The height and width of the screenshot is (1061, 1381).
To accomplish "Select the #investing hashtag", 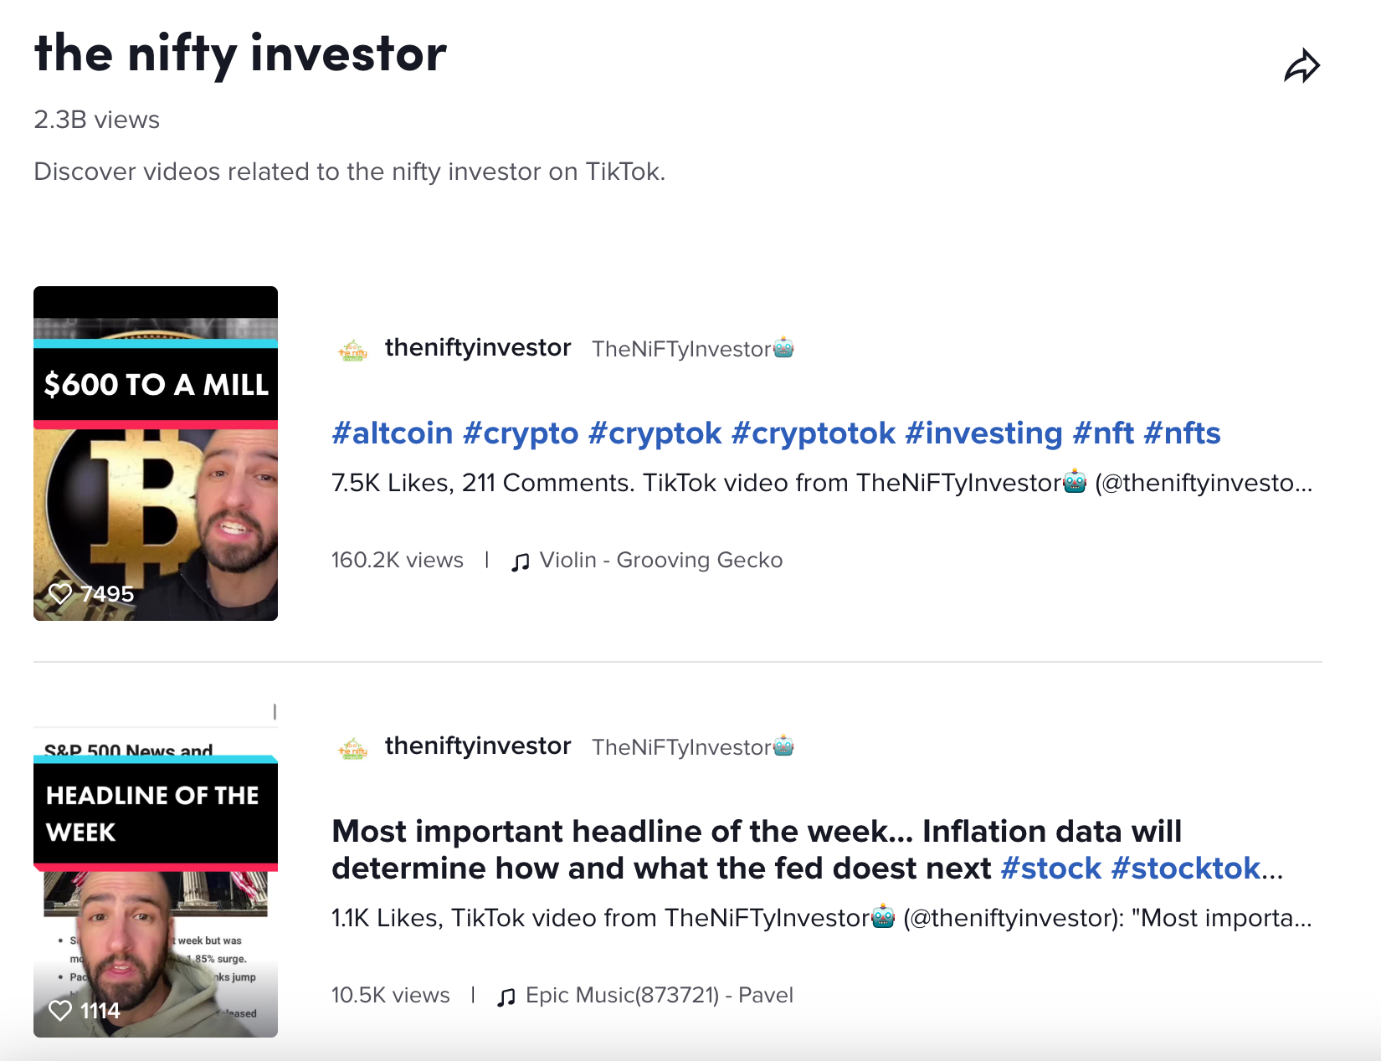I will 984,433.
